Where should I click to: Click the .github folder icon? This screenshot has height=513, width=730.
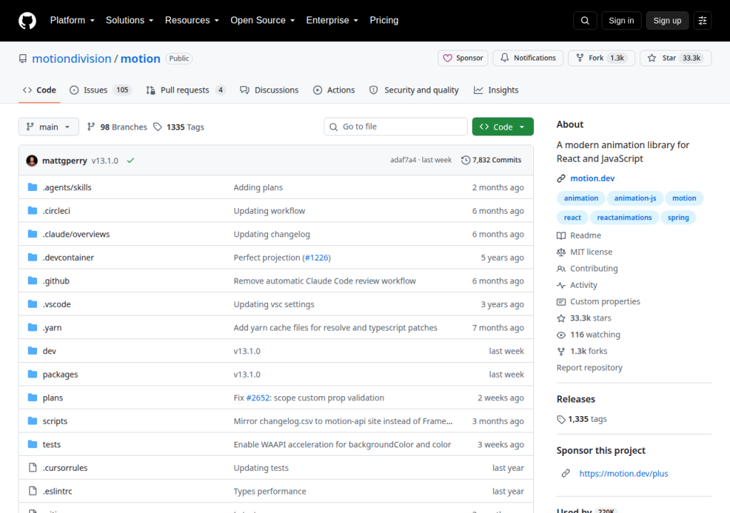click(x=32, y=280)
